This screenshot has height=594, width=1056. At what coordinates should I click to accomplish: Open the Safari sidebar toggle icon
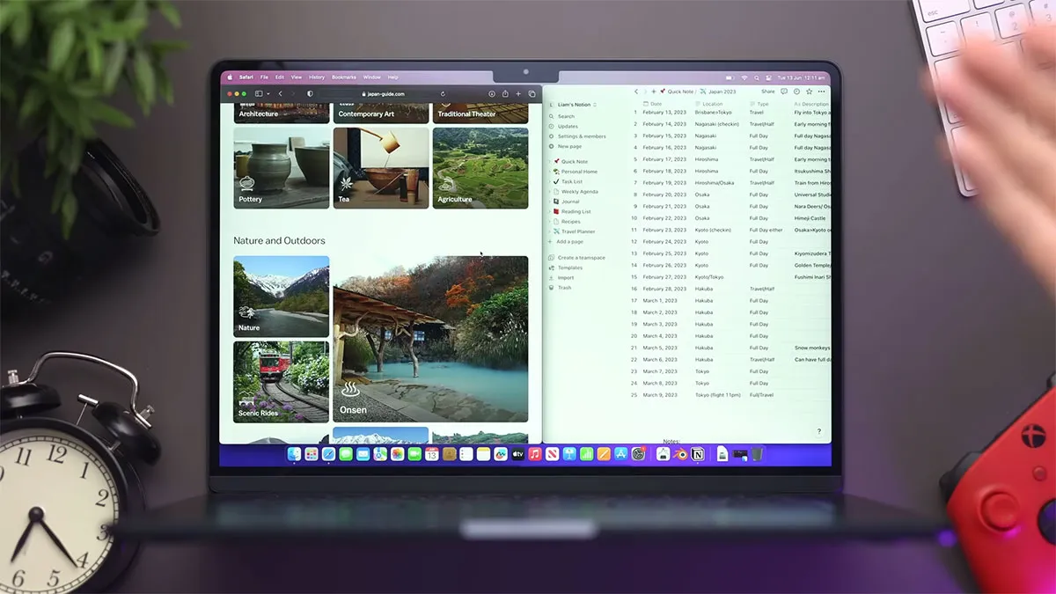(x=260, y=93)
